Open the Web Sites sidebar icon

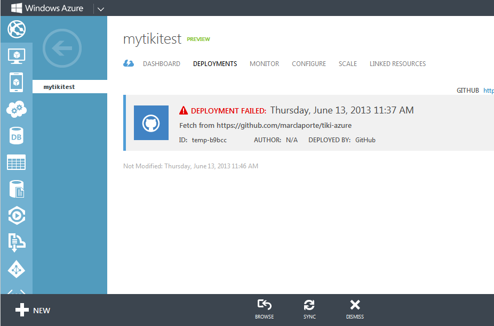click(17, 29)
